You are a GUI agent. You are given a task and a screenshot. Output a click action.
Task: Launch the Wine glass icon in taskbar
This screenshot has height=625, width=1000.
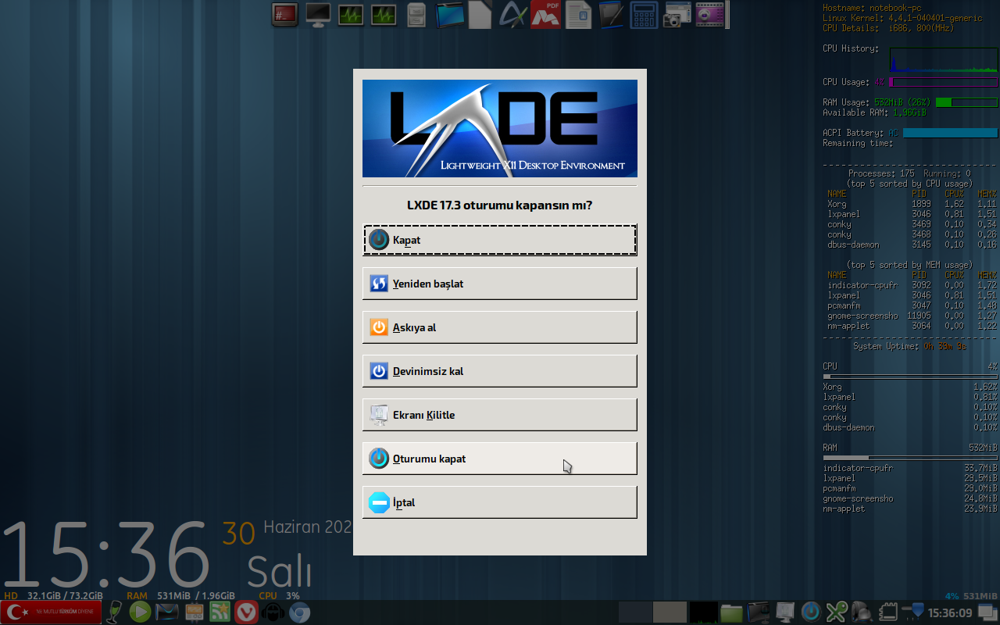click(115, 612)
